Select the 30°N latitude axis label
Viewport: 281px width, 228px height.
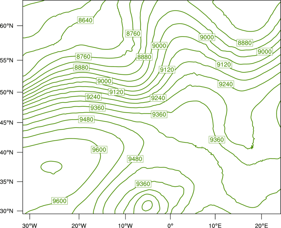tap(7, 211)
